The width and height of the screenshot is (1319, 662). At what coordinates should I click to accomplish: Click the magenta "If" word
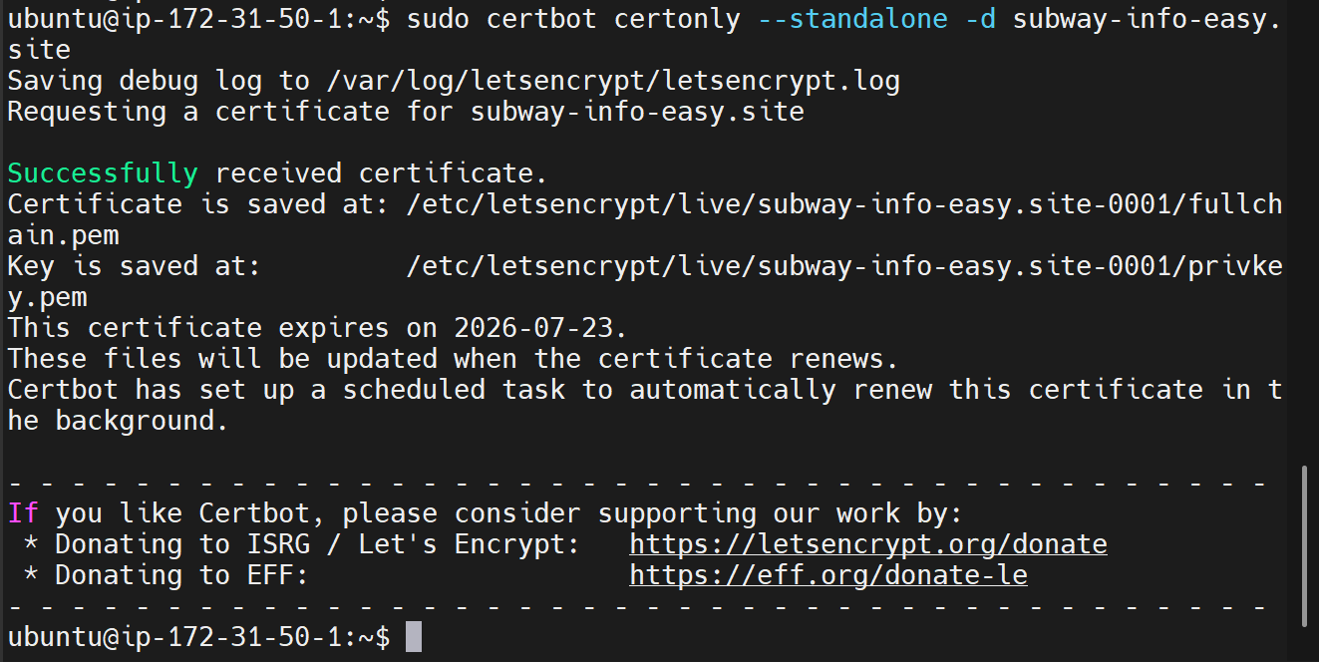23,513
